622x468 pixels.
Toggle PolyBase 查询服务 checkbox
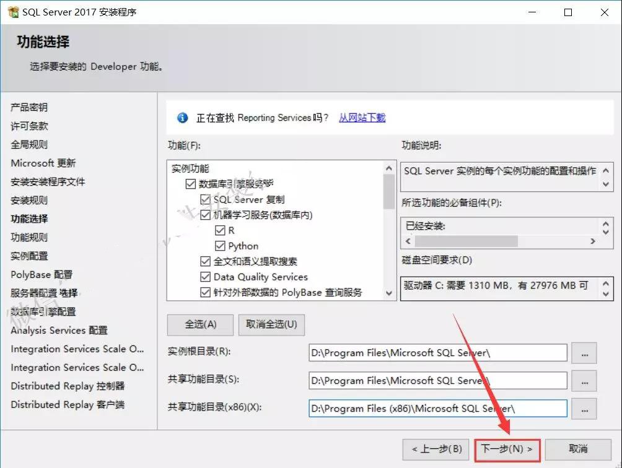point(205,292)
